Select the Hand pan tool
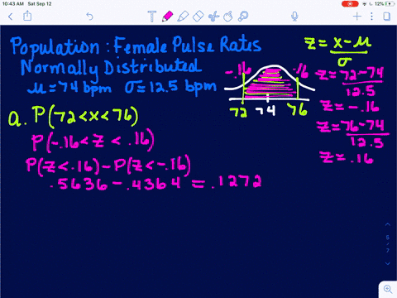 pyautogui.click(x=228, y=17)
